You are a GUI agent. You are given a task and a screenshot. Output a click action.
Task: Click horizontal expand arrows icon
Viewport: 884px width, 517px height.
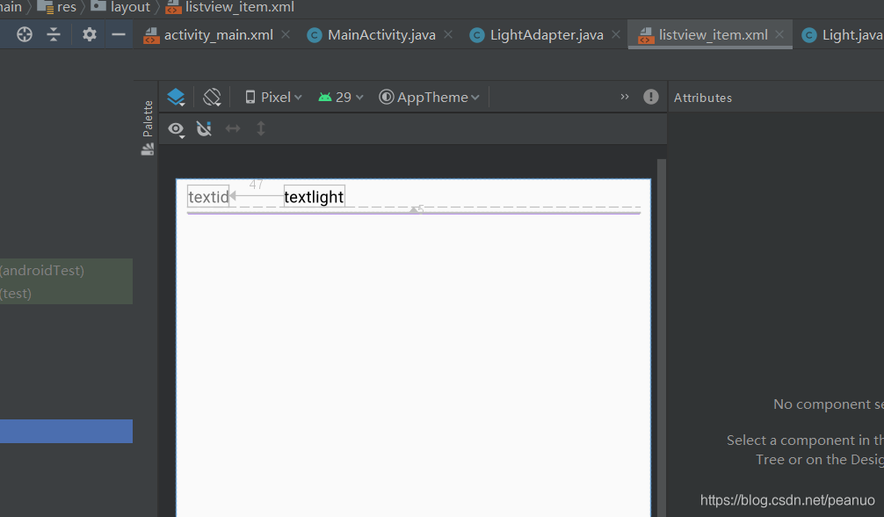coord(233,128)
